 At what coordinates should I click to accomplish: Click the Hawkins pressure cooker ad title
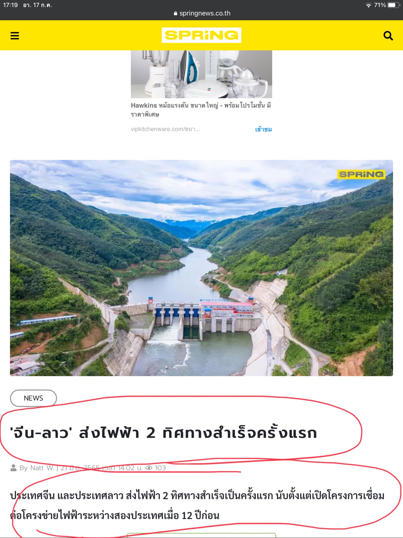point(201,110)
